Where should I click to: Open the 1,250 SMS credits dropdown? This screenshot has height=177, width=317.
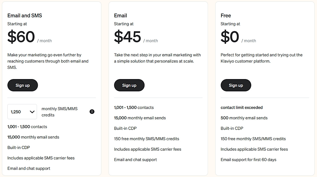point(22,112)
